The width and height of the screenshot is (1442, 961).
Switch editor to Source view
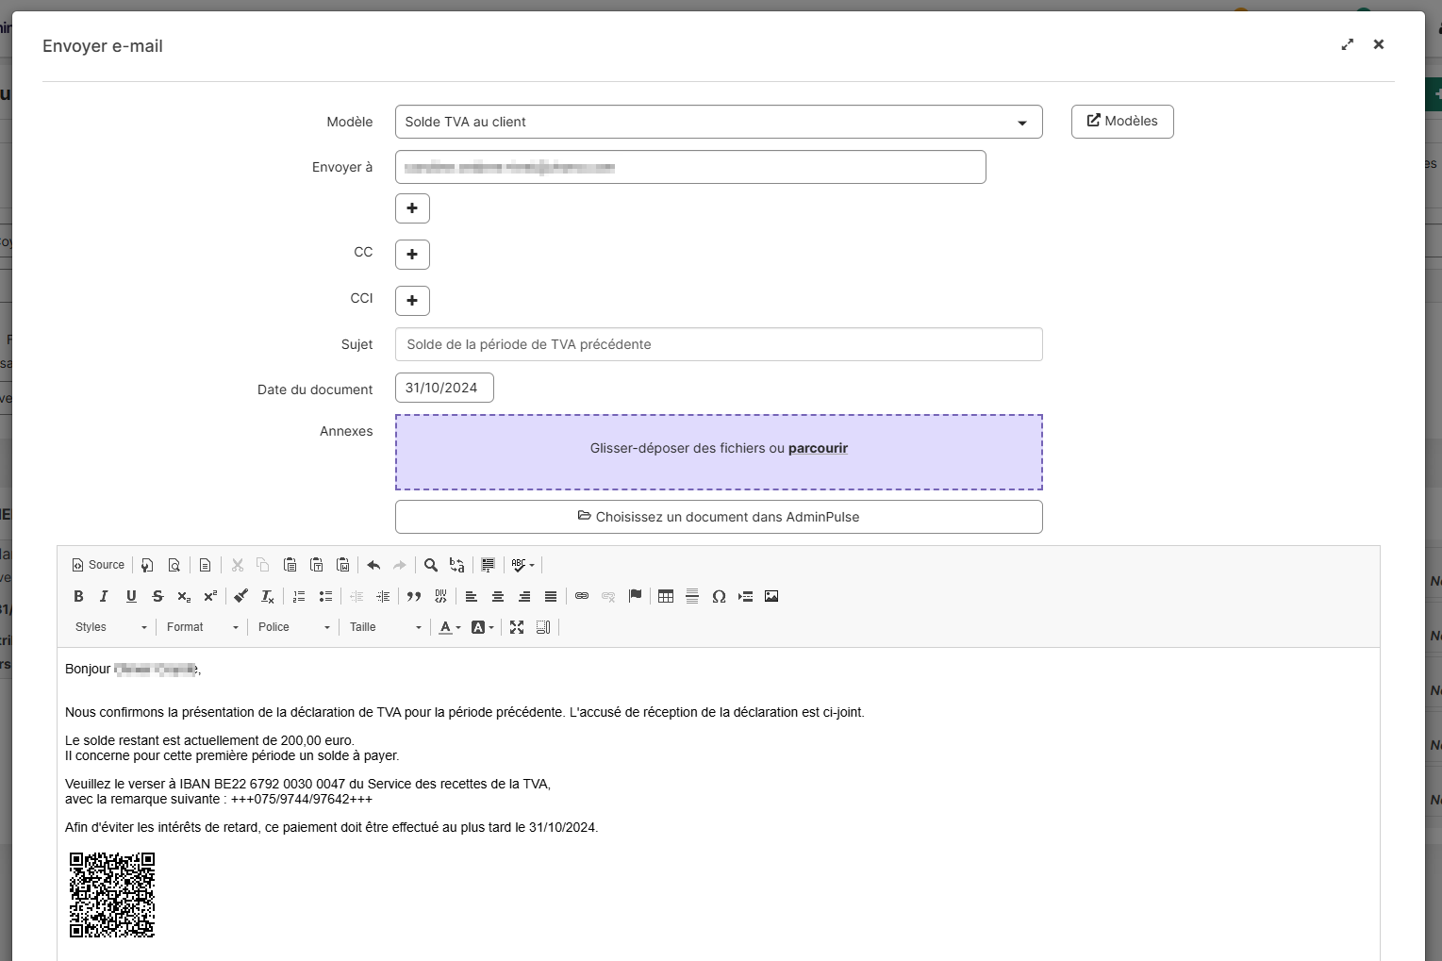tap(98, 565)
